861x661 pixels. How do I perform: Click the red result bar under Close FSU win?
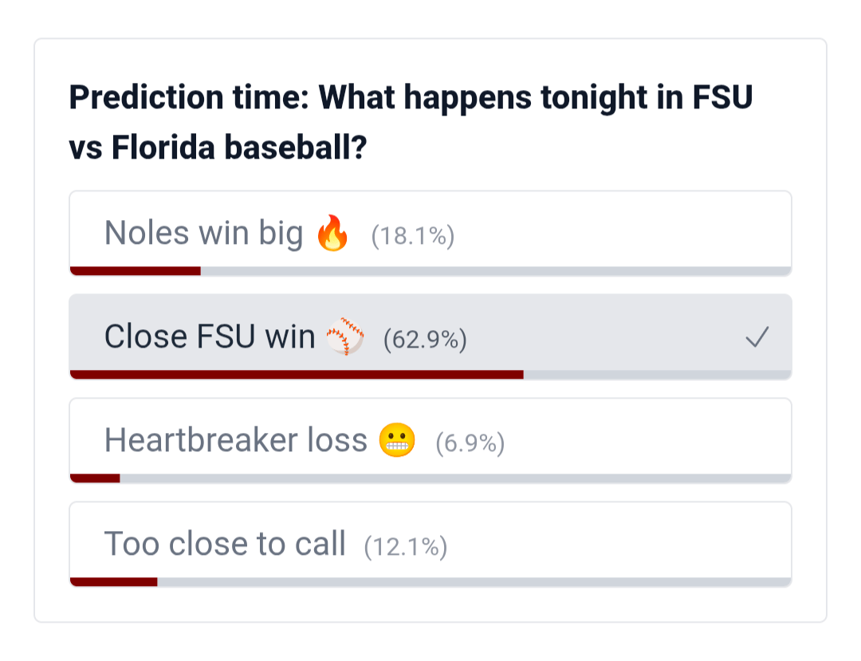pos(297,375)
